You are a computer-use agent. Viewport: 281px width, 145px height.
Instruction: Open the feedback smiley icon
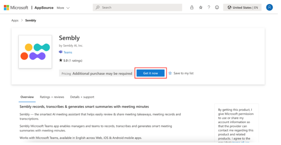tap(217, 7)
